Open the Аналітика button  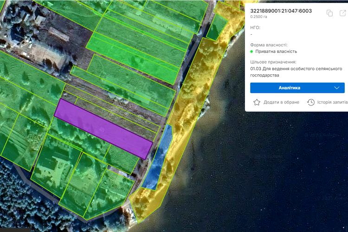[297, 88]
